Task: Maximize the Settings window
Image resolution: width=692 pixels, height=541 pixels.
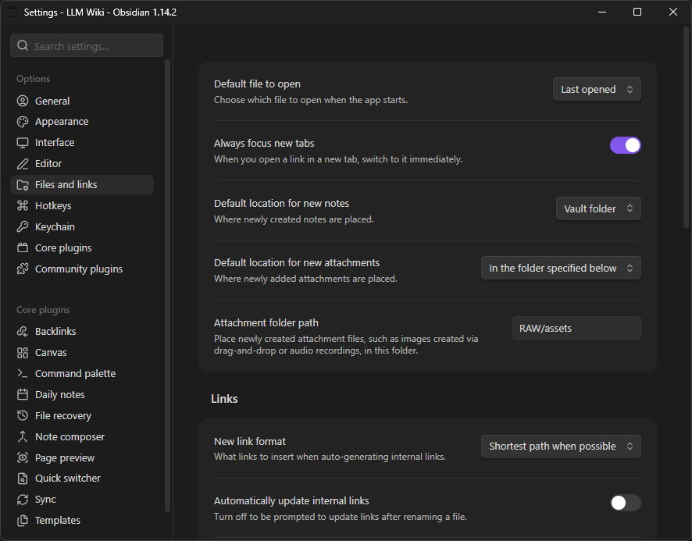Action: click(637, 12)
